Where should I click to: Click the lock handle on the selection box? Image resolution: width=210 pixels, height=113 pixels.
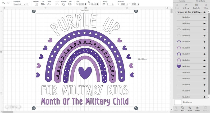coord(34,108)
